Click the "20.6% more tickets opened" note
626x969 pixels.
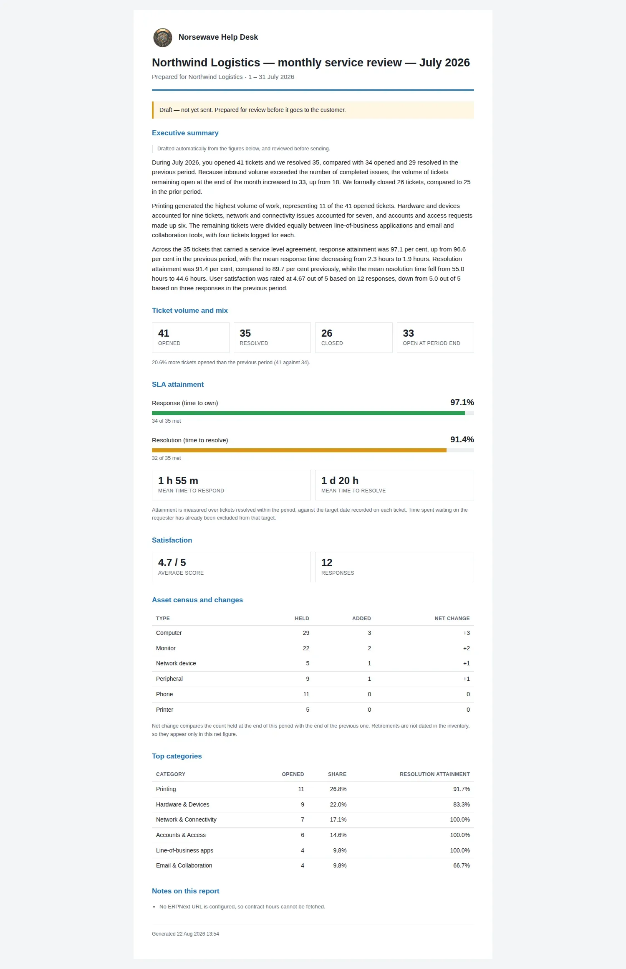coord(231,363)
